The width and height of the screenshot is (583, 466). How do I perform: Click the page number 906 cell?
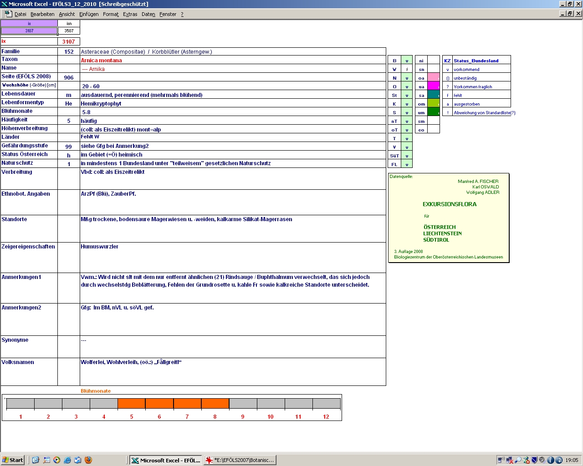[x=69, y=77]
